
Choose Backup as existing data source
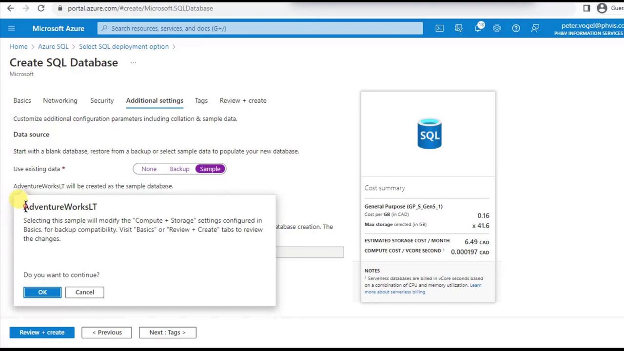coord(179,169)
